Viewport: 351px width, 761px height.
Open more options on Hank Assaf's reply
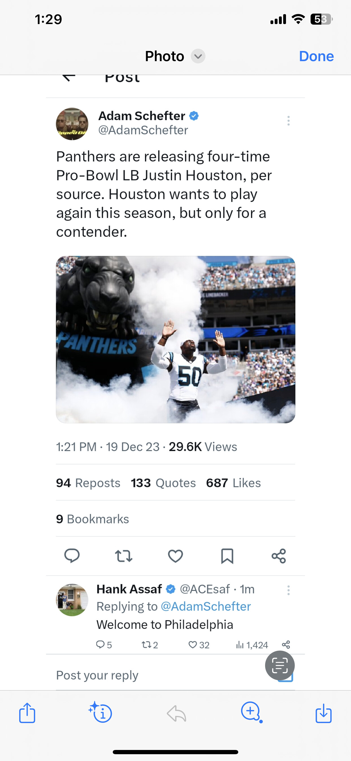click(289, 590)
